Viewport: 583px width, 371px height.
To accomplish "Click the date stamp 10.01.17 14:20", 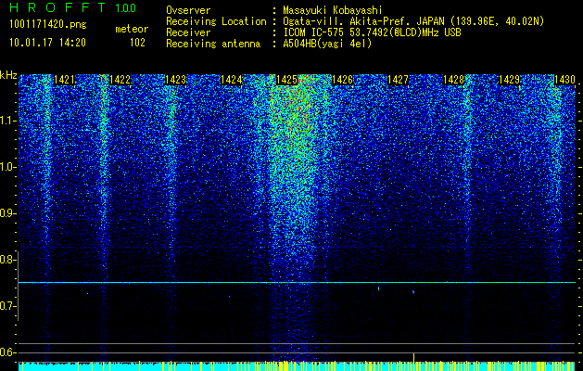I will pyautogui.click(x=47, y=43).
